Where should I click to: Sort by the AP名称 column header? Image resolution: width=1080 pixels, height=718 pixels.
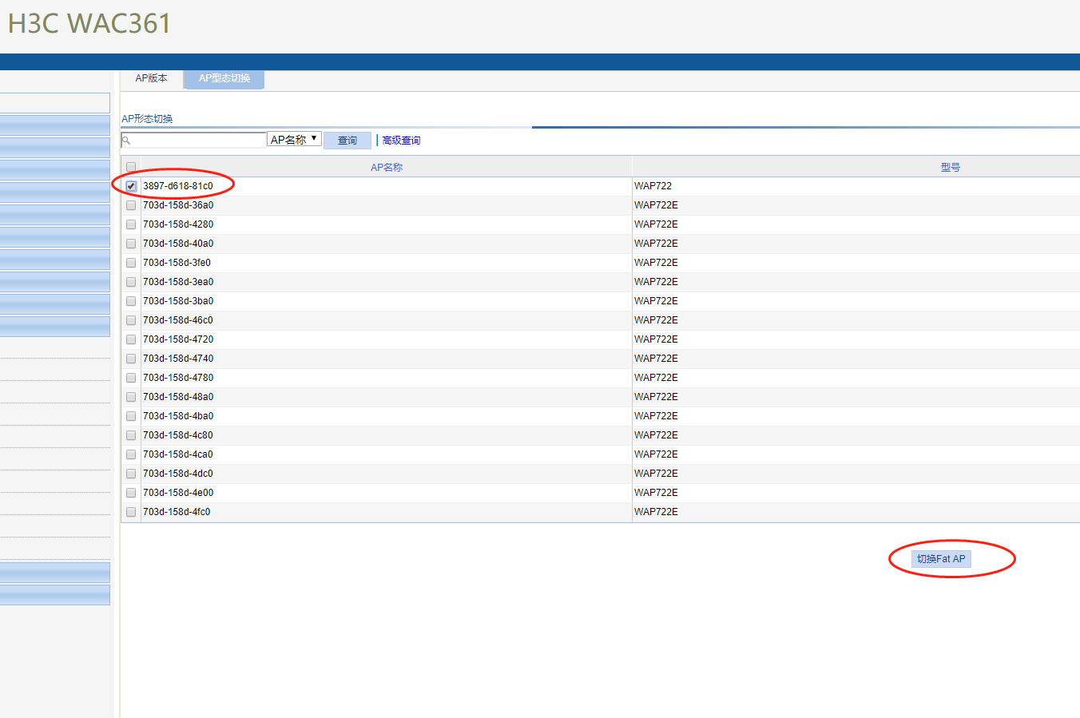click(387, 168)
